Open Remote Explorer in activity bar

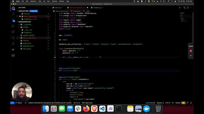point(13,38)
